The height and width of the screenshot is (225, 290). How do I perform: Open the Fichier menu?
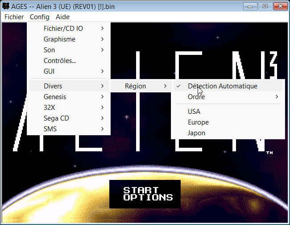click(14, 17)
